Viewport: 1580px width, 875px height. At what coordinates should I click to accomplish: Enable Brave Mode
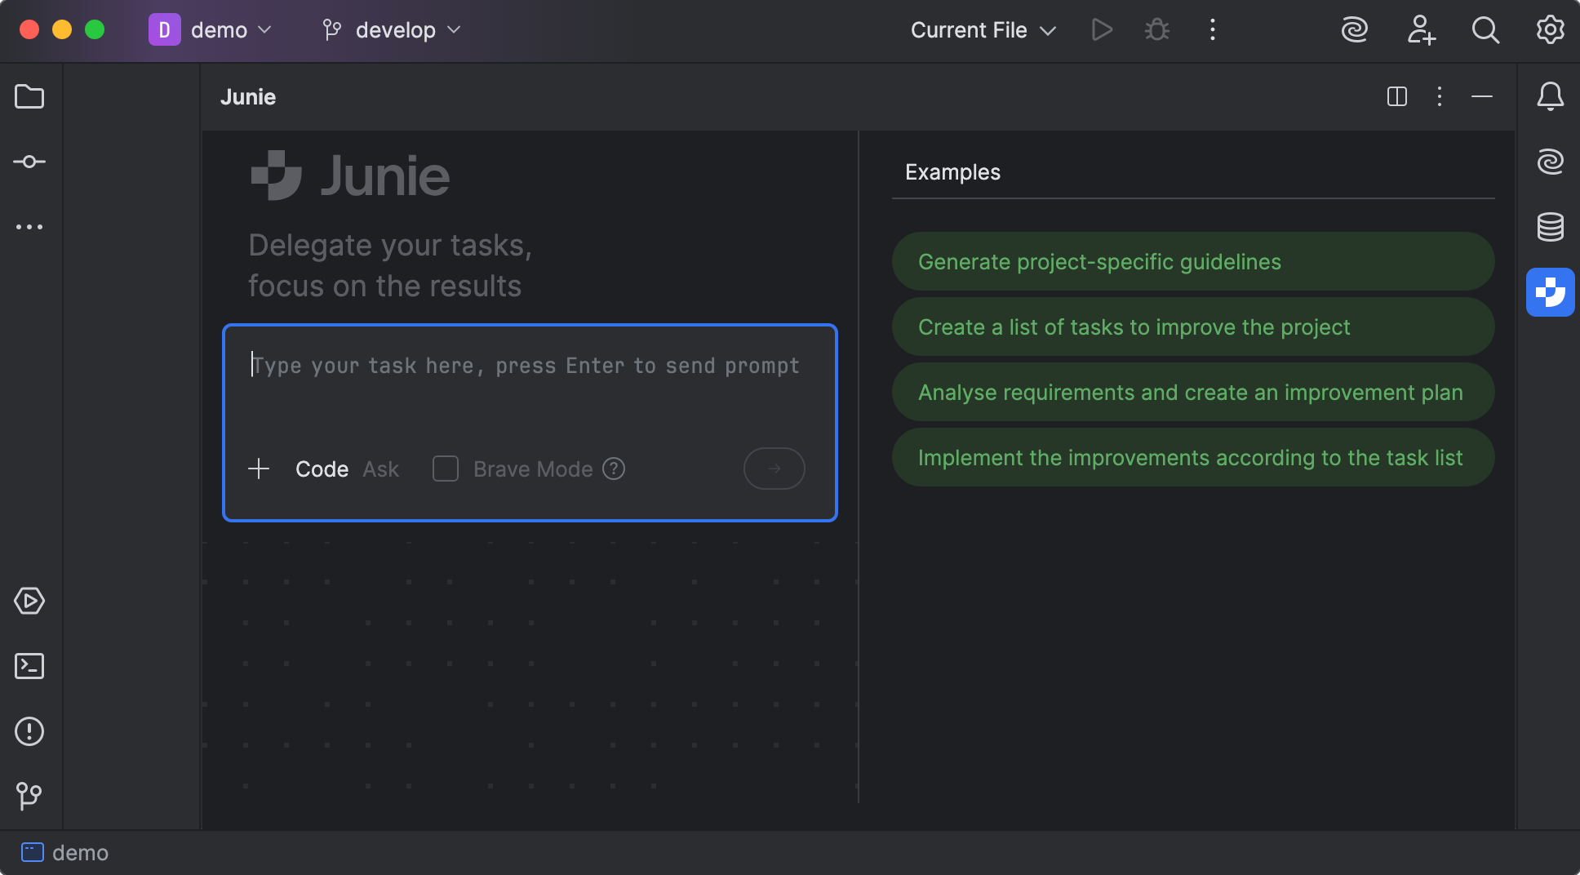point(446,469)
